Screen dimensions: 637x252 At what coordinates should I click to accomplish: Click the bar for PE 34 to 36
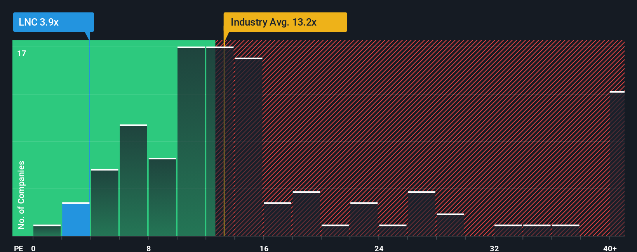537,230
